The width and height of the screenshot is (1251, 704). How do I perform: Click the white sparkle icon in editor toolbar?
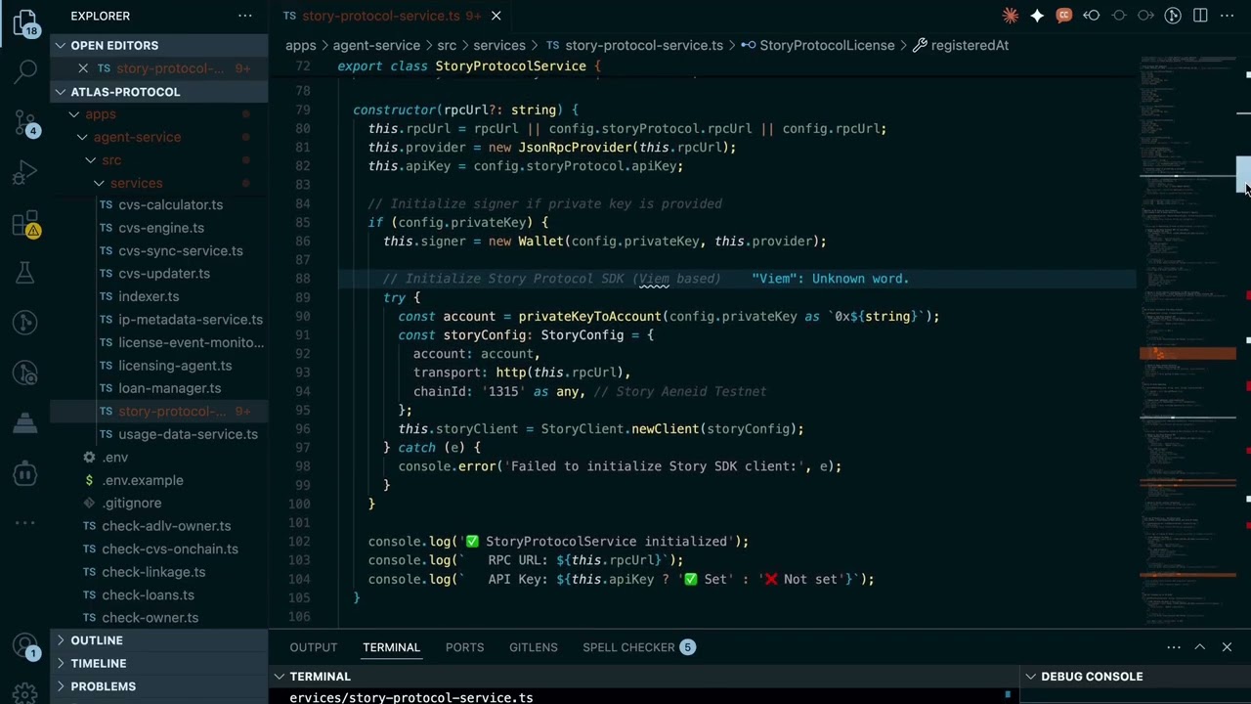(x=1037, y=16)
